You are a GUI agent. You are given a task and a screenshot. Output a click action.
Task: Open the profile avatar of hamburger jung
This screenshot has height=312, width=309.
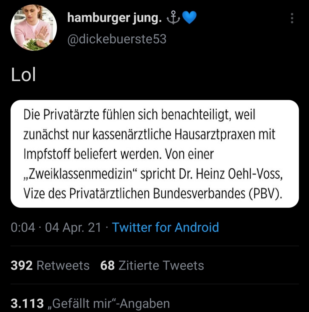tap(33, 28)
